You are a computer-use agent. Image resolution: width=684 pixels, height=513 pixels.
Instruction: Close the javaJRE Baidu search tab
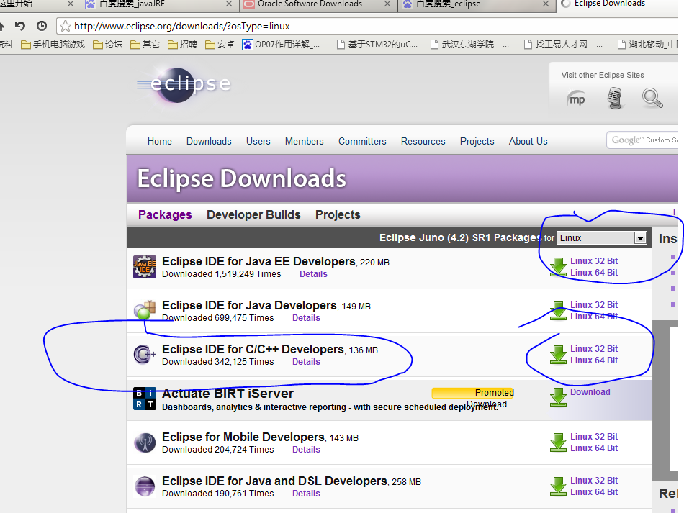click(x=228, y=4)
